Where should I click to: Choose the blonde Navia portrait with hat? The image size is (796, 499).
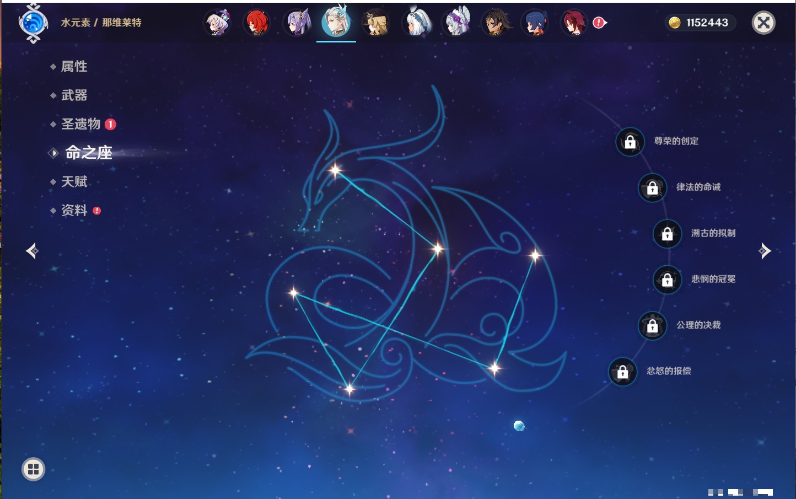click(x=376, y=23)
